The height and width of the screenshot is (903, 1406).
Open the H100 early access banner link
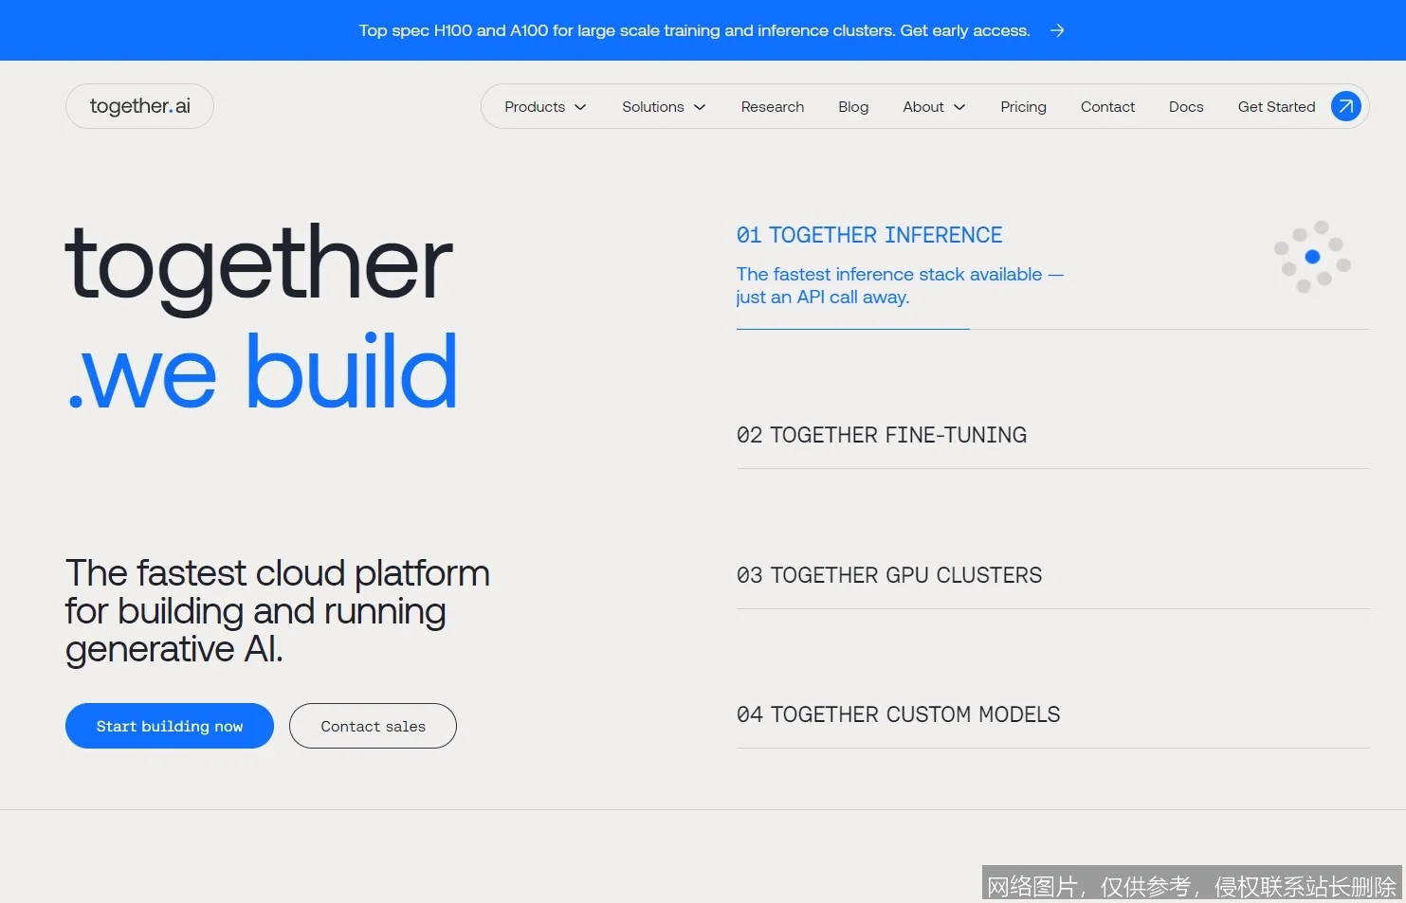pyautogui.click(x=693, y=29)
